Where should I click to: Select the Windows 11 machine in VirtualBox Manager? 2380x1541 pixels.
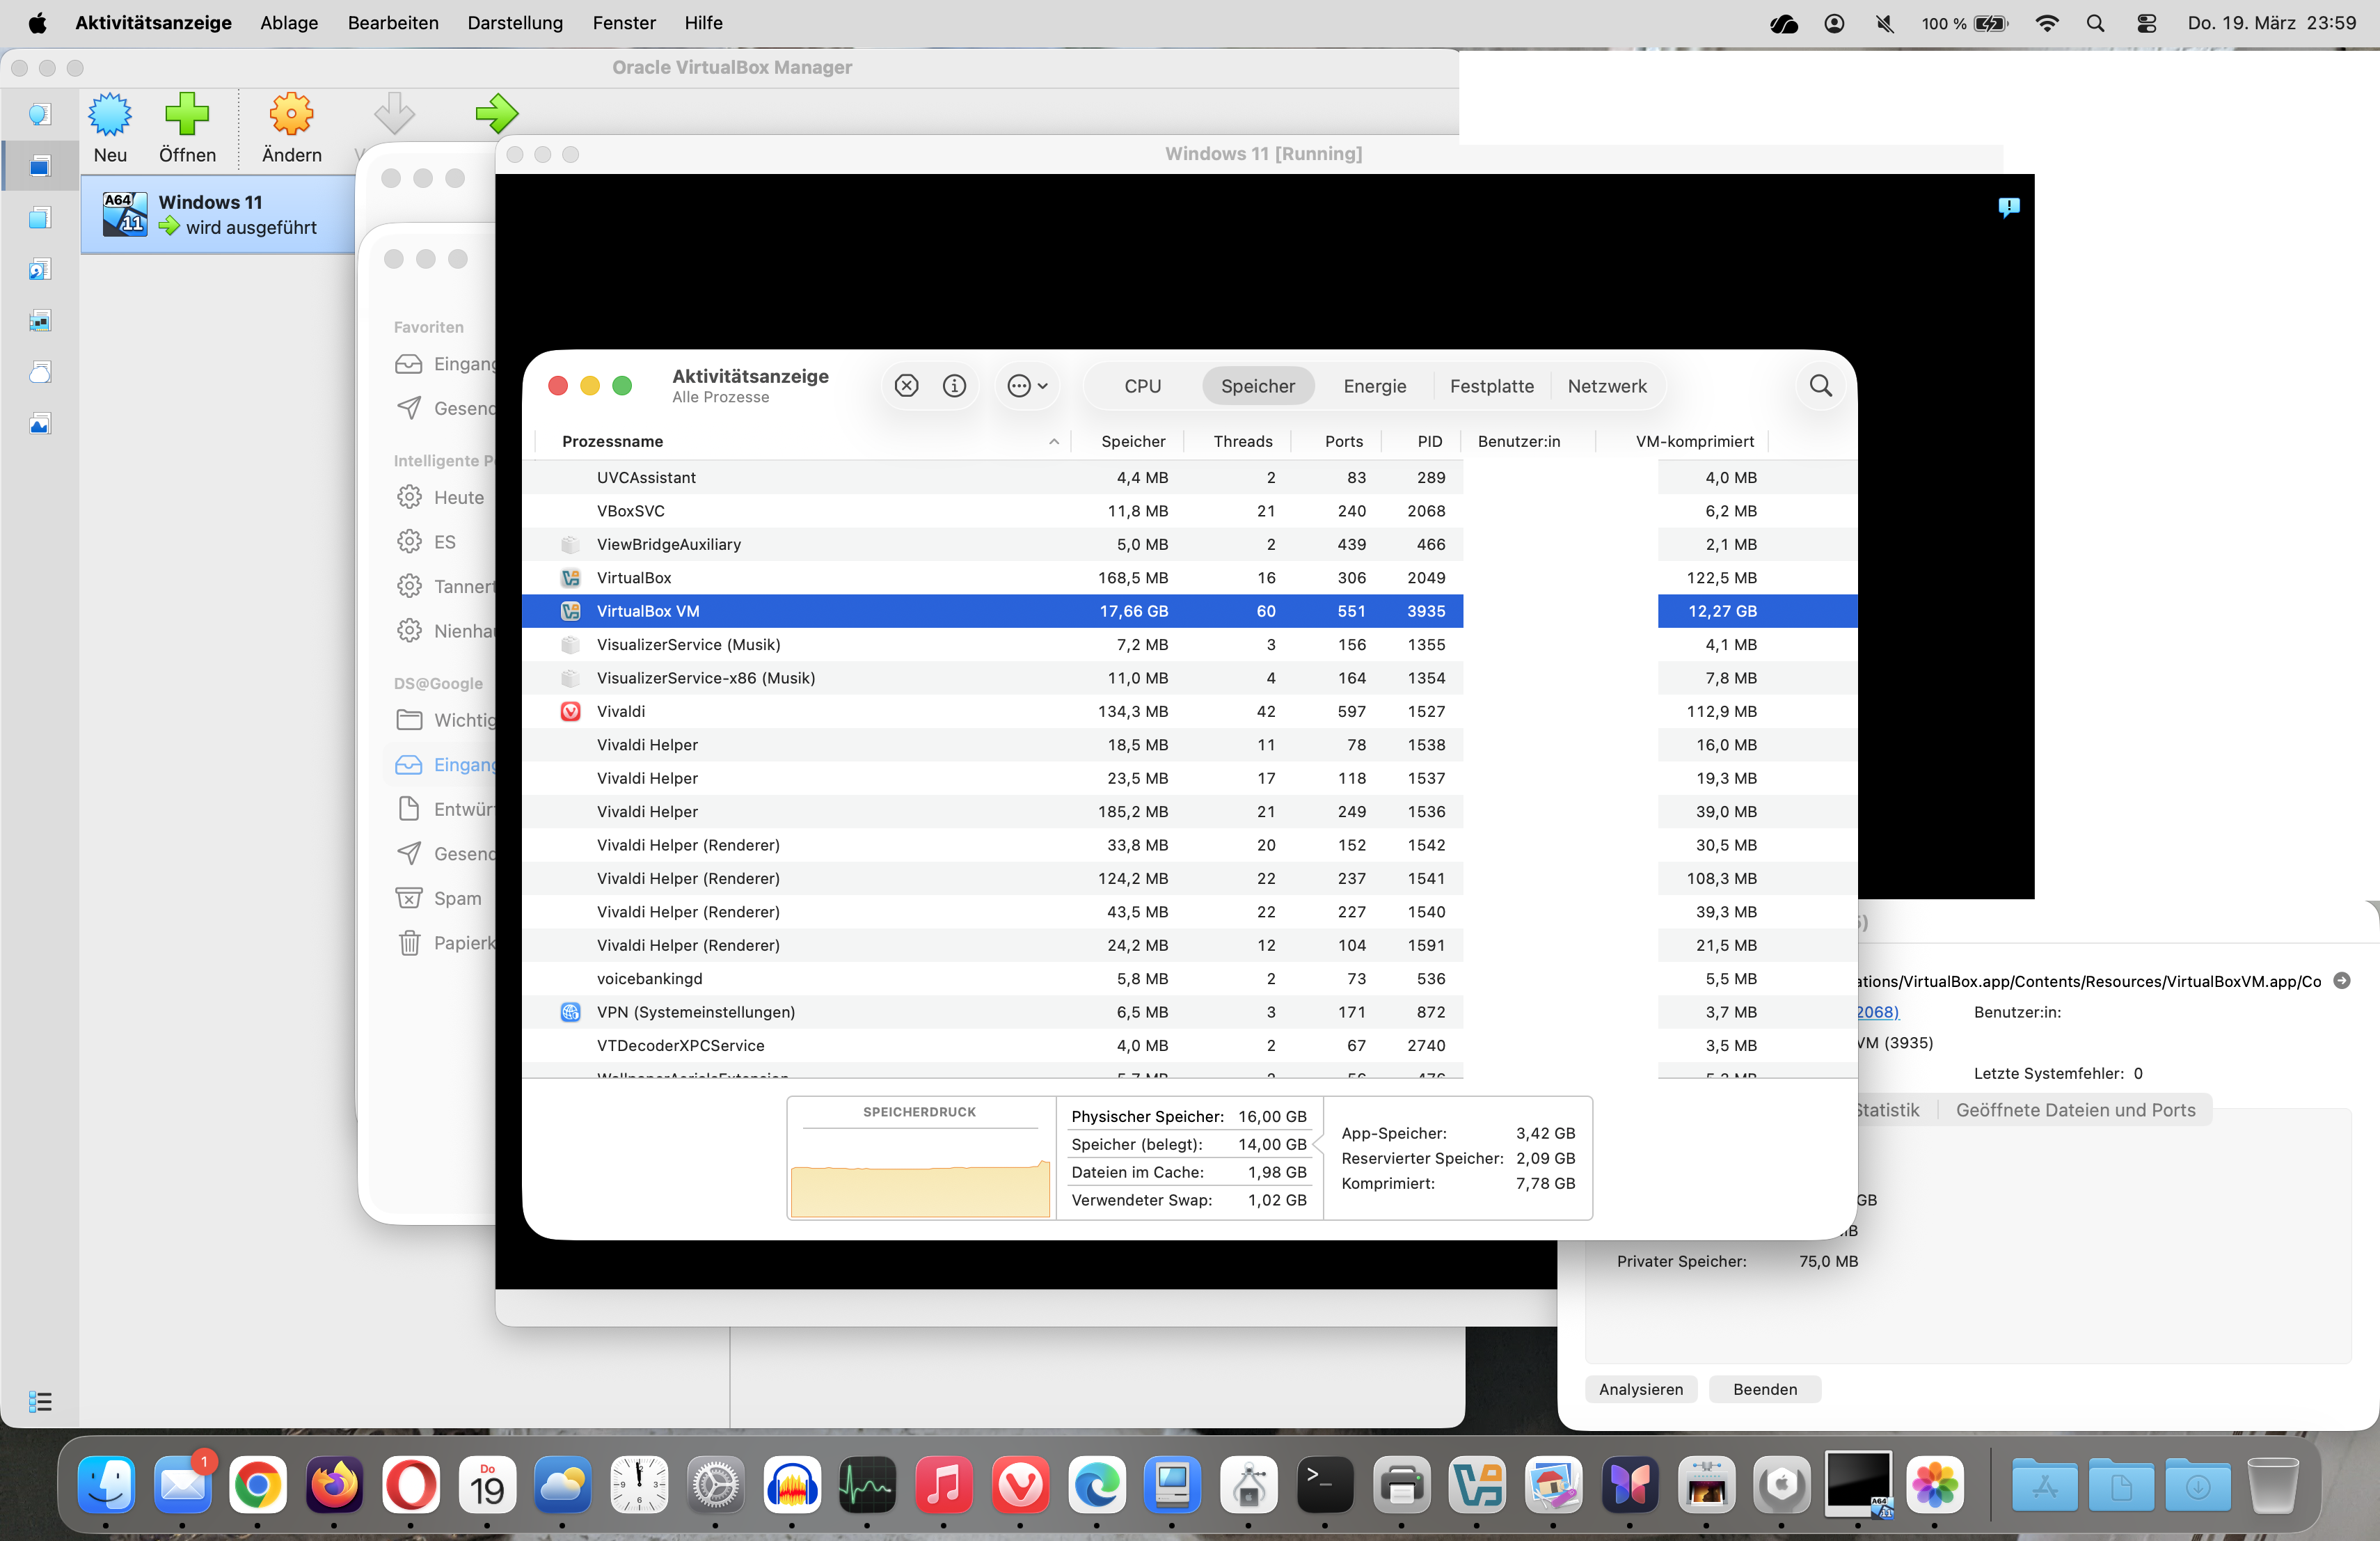(218, 215)
